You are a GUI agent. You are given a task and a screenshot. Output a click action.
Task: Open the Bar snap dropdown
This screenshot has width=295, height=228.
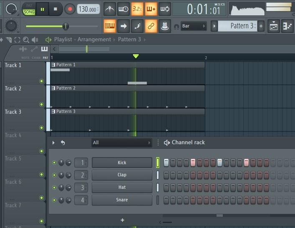click(194, 26)
